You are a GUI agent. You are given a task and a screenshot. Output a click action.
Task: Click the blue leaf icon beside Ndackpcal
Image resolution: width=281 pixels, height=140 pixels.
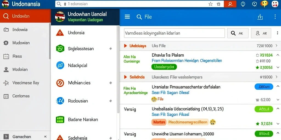pos(60,65)
